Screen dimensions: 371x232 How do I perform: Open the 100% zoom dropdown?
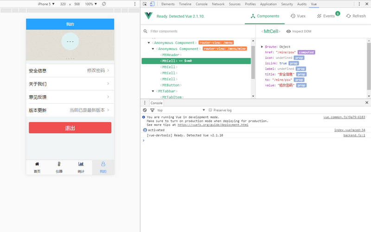(x=91, y=4)
